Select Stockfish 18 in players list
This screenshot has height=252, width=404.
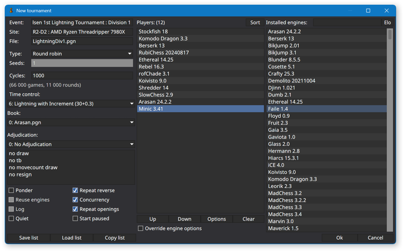(200, 31)
